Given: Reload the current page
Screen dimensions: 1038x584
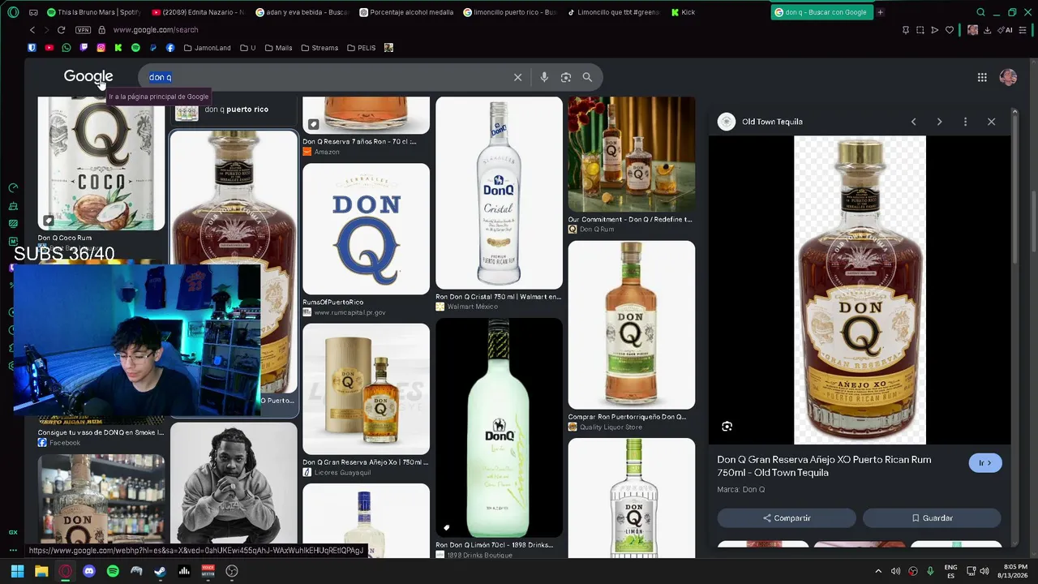Looking at the screenshot, I should point(62,30).
